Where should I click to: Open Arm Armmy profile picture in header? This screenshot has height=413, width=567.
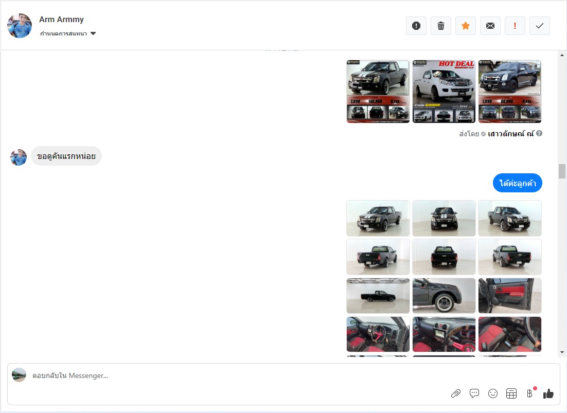point(20,26)
